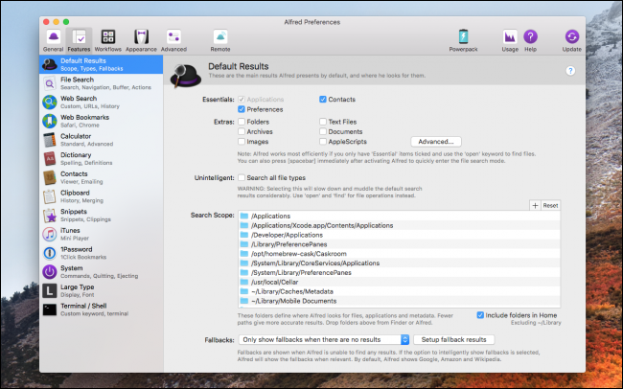The width and height of the screenshot is (623, 389).
Task: Select iTunes Mini Player in sidebar
Action: (x=102, y=235)
